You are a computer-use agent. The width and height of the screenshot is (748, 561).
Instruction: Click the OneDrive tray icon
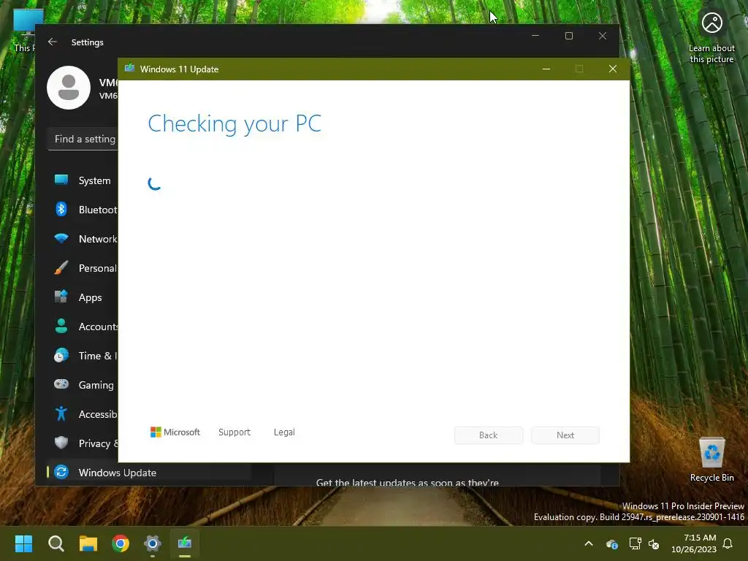pyautogui.click(x=612, y=543)
